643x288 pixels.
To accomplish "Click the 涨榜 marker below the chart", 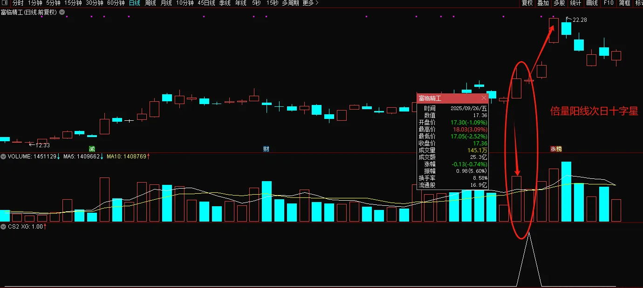I will [x=556, y=149].
